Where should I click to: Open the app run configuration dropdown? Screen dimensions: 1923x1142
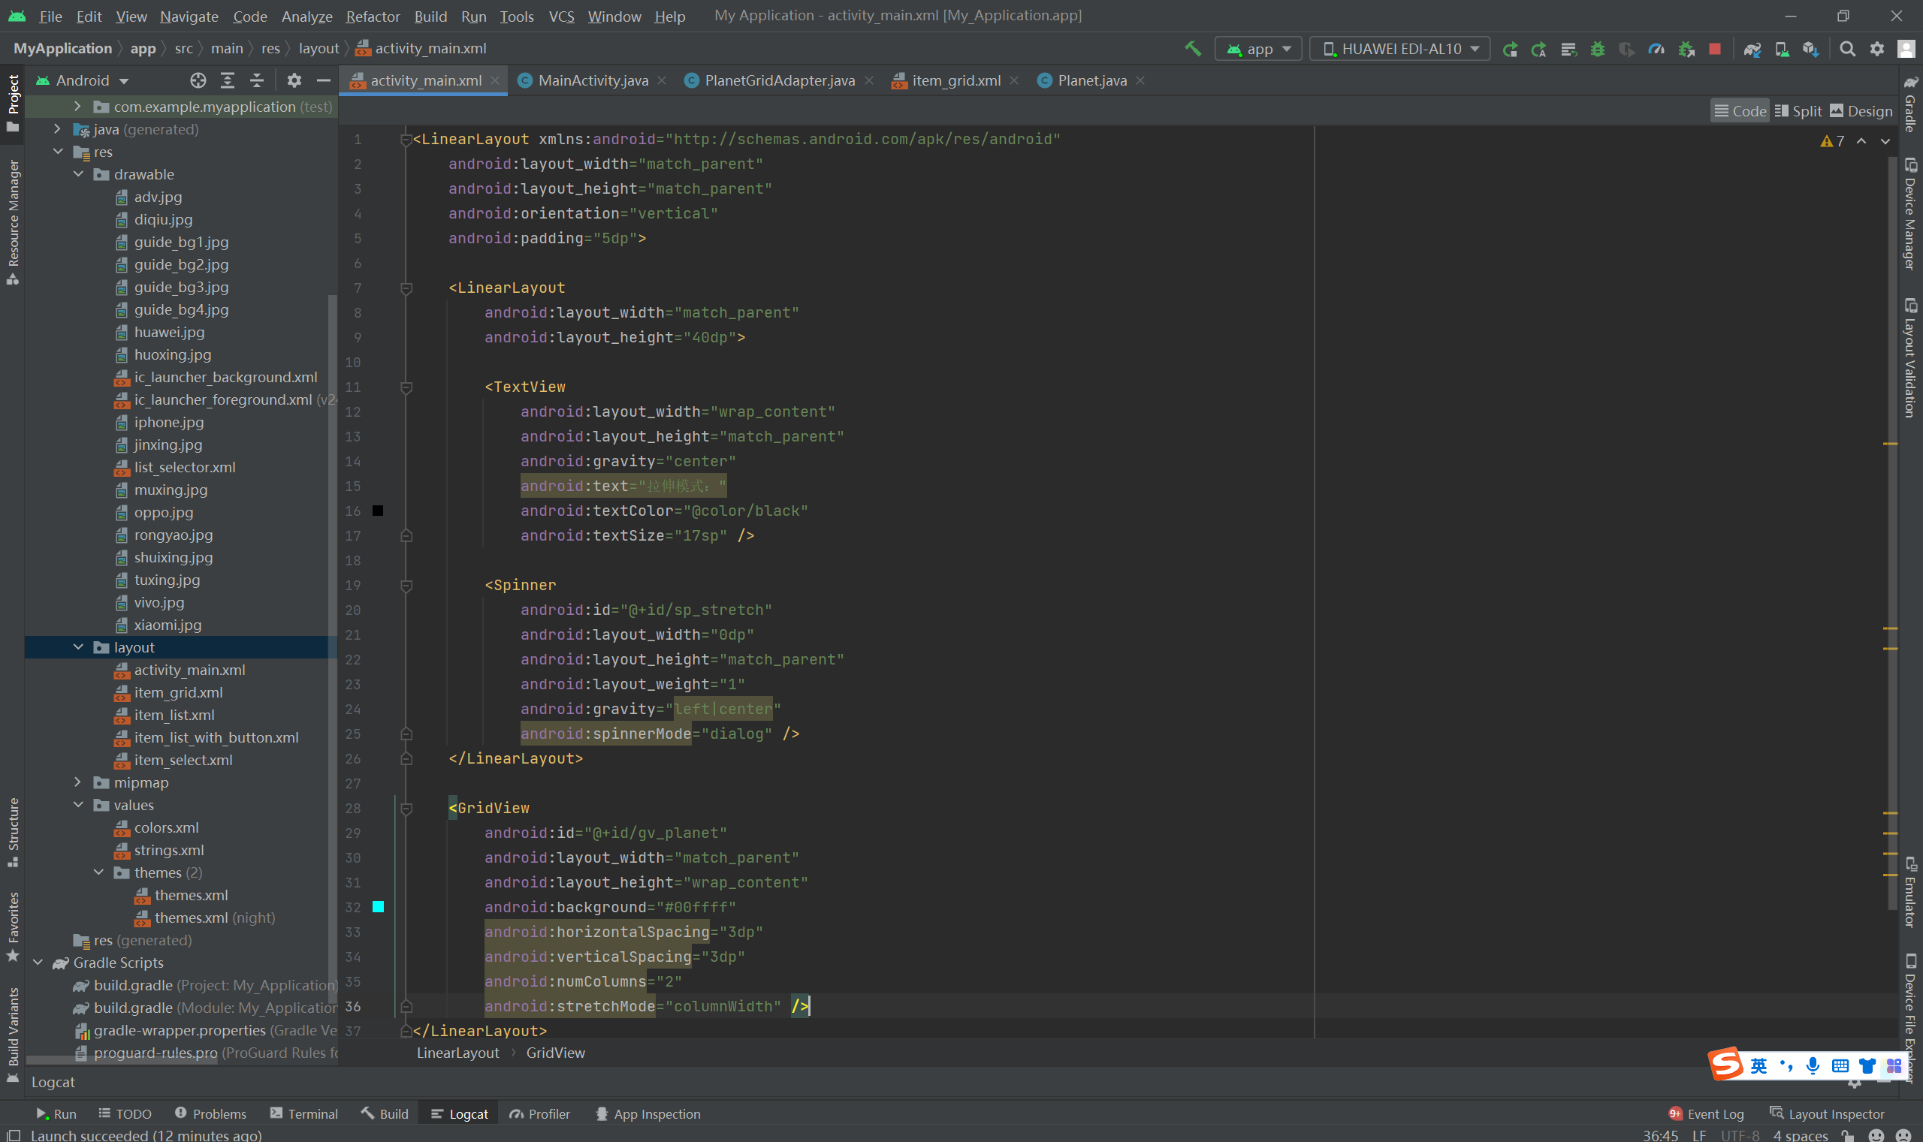(1259, 49)
